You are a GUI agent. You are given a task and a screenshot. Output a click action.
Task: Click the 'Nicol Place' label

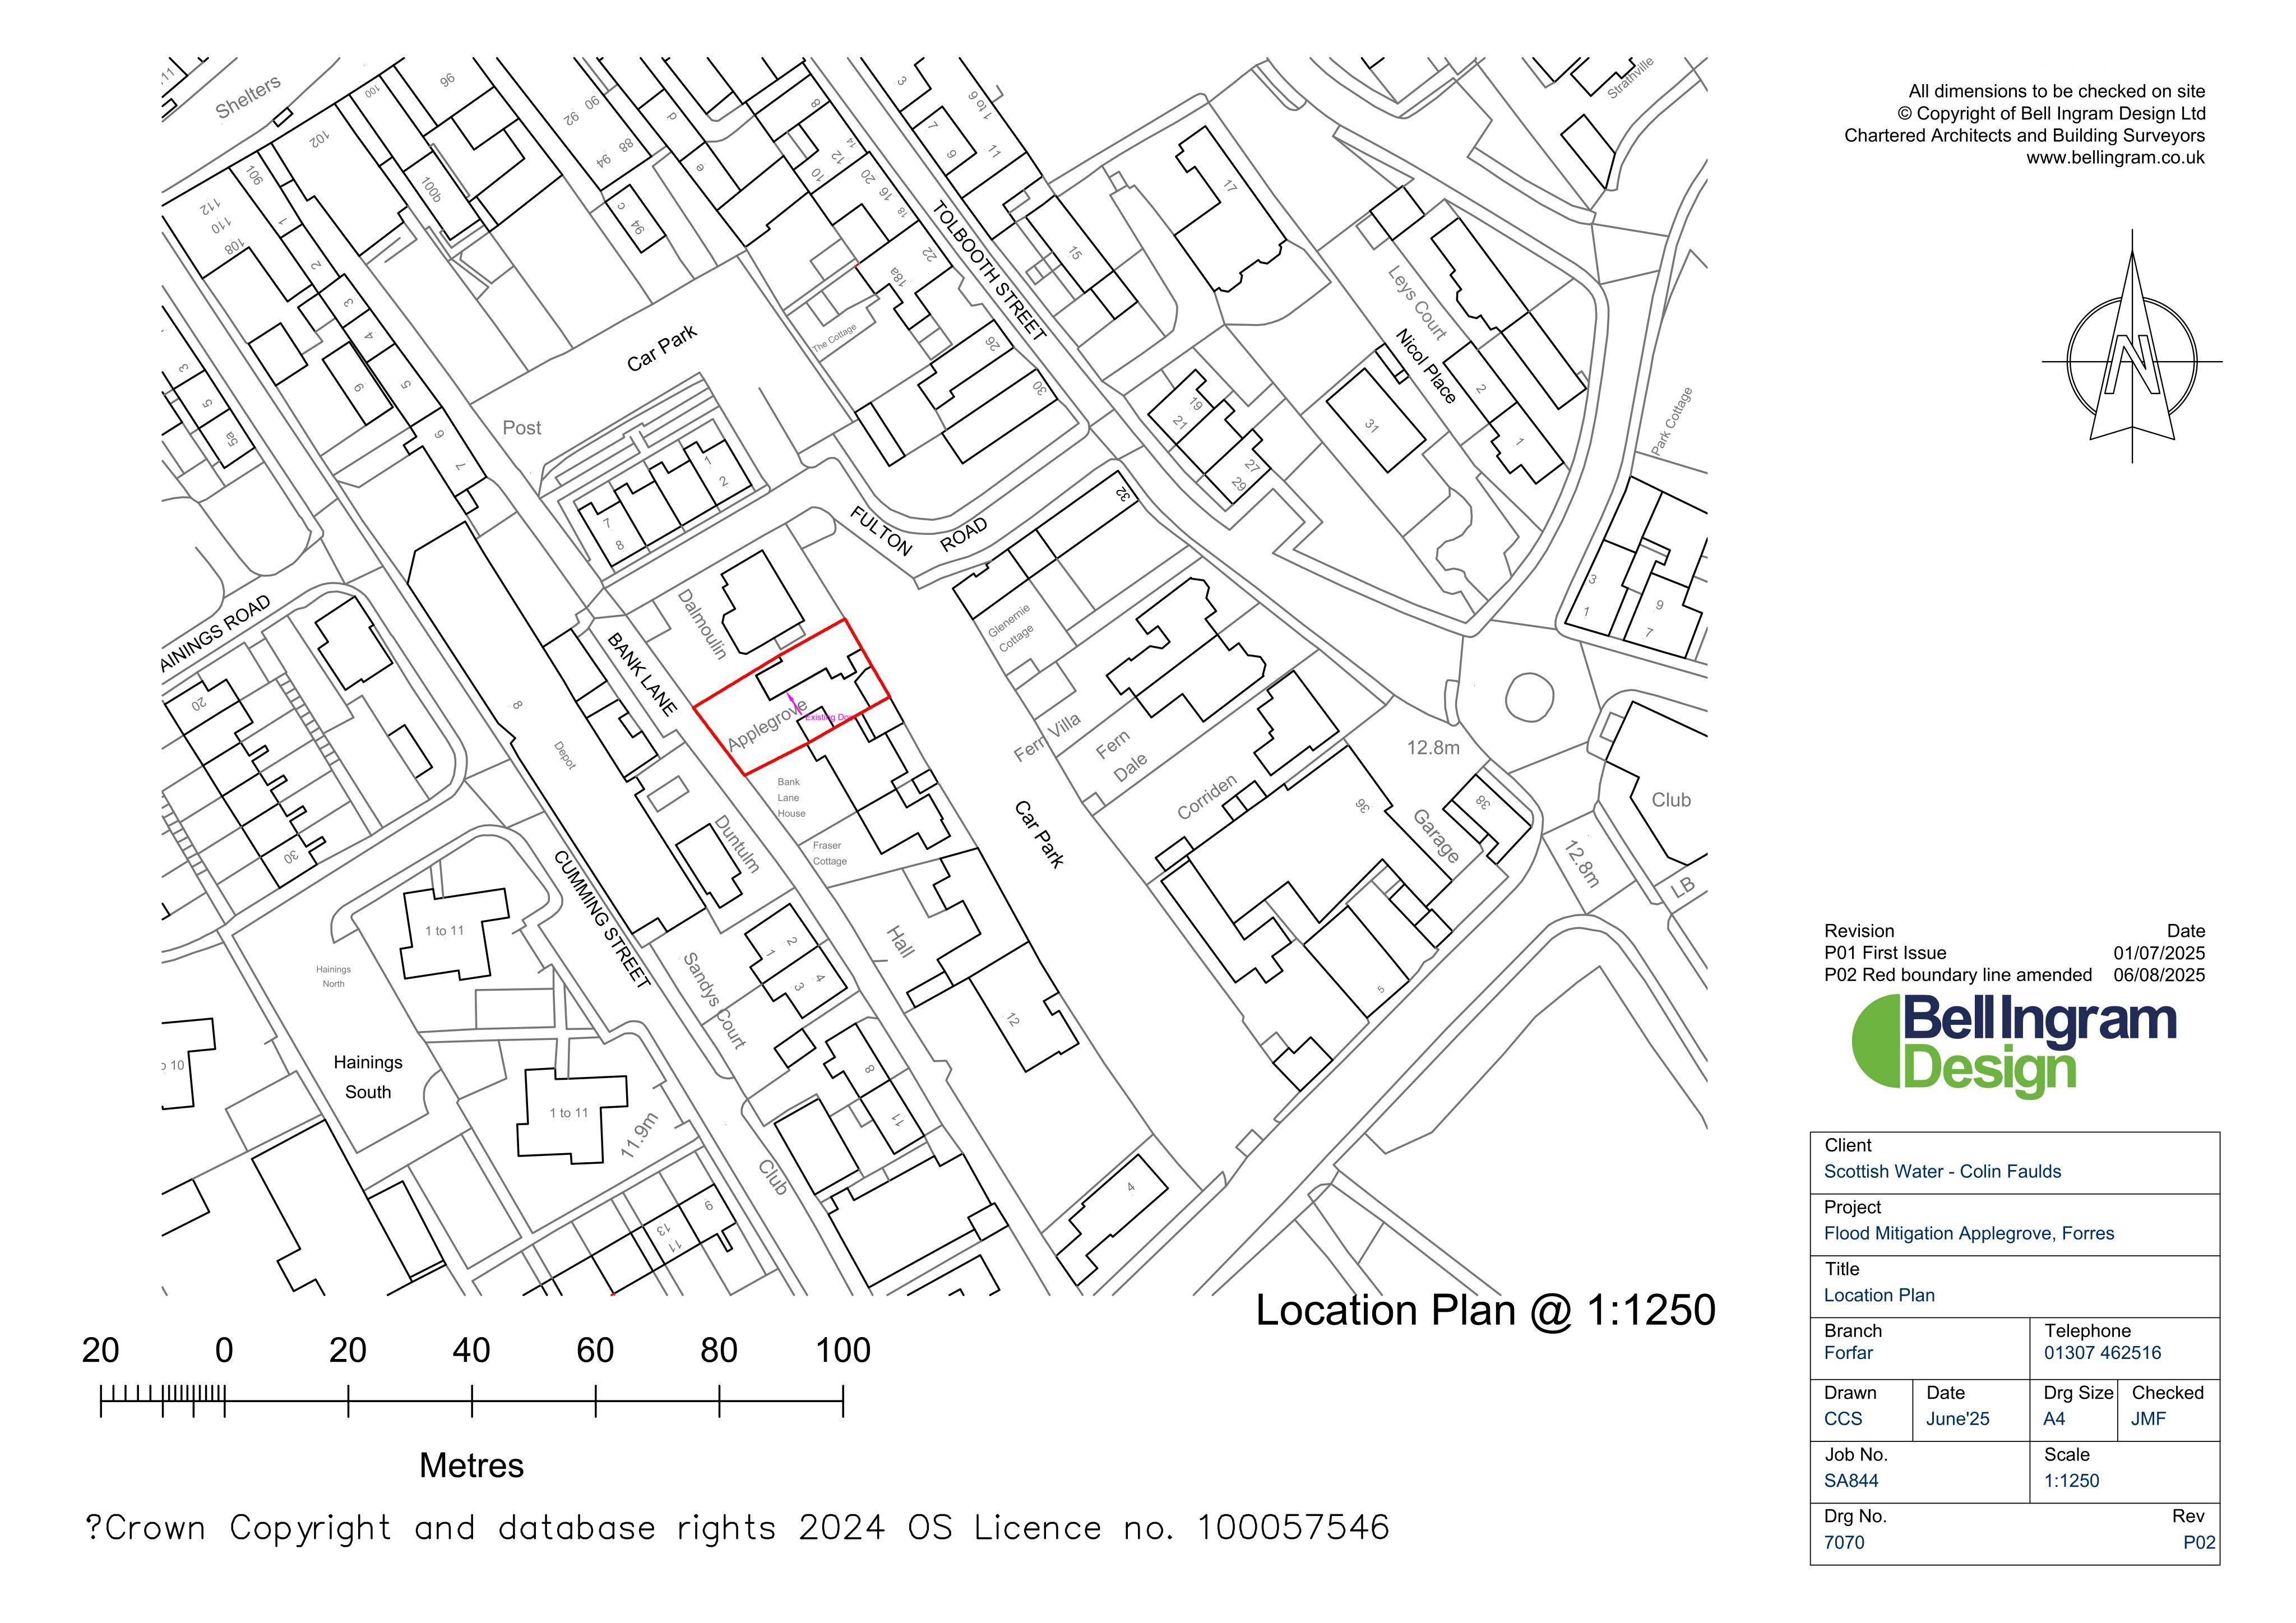click(x=1426, y=366)
